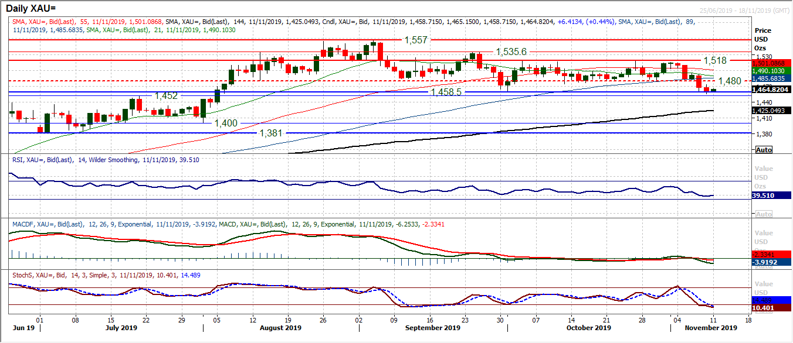
Task: Click the Auto scale button on price panel
Action: (x=764, y=150)
